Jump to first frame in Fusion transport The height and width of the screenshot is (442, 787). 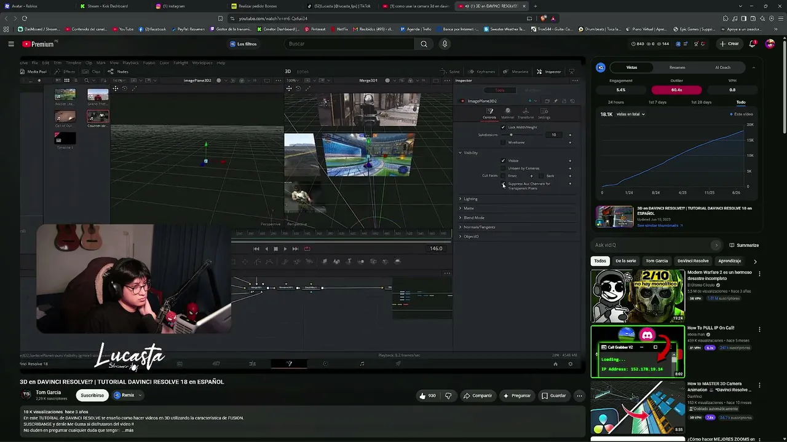[x=256, y=249]
